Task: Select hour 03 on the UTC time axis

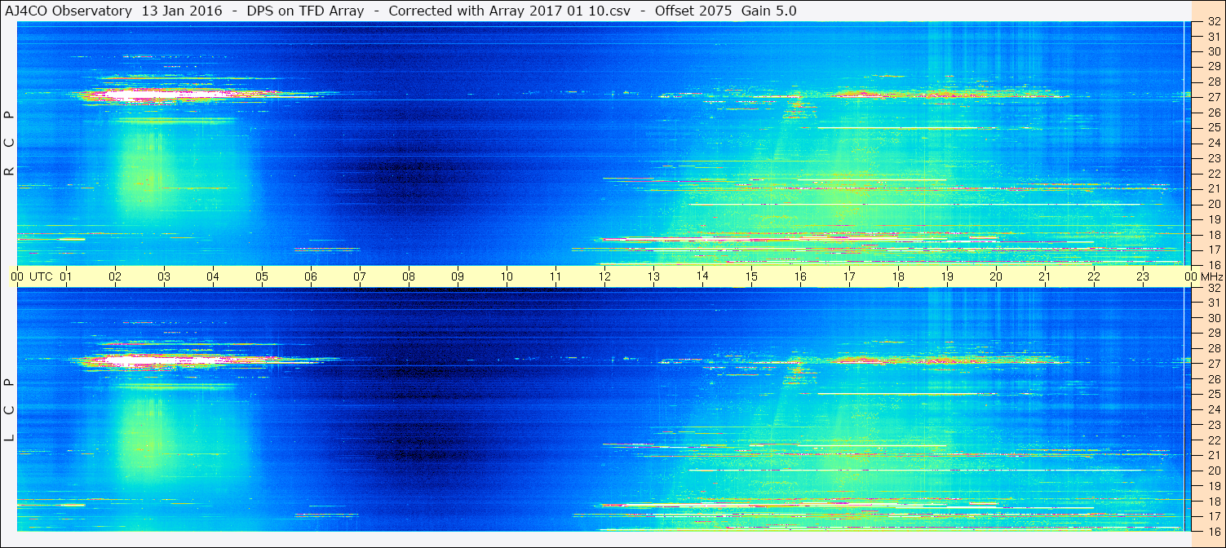Action: point(164,276)
